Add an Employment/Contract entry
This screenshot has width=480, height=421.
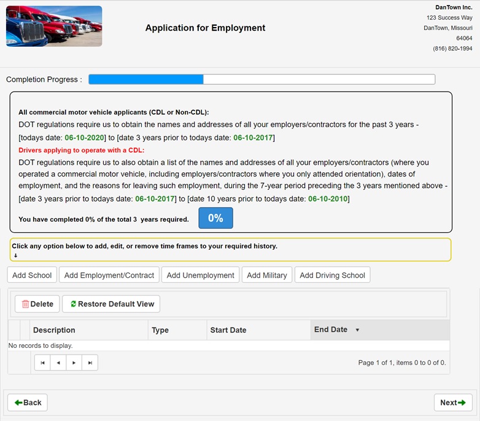109,275
